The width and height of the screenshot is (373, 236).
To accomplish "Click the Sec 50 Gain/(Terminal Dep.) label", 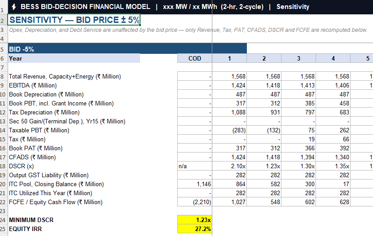I will point(67,122).
